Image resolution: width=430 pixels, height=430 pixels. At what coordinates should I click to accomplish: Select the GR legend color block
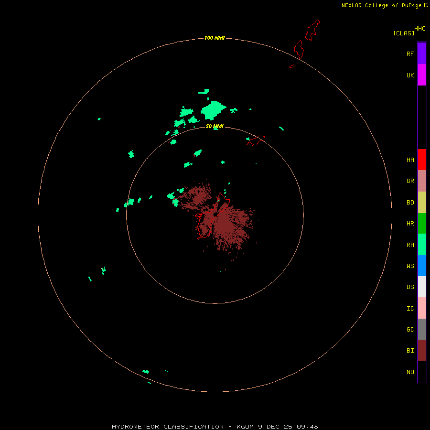[422, 181]
